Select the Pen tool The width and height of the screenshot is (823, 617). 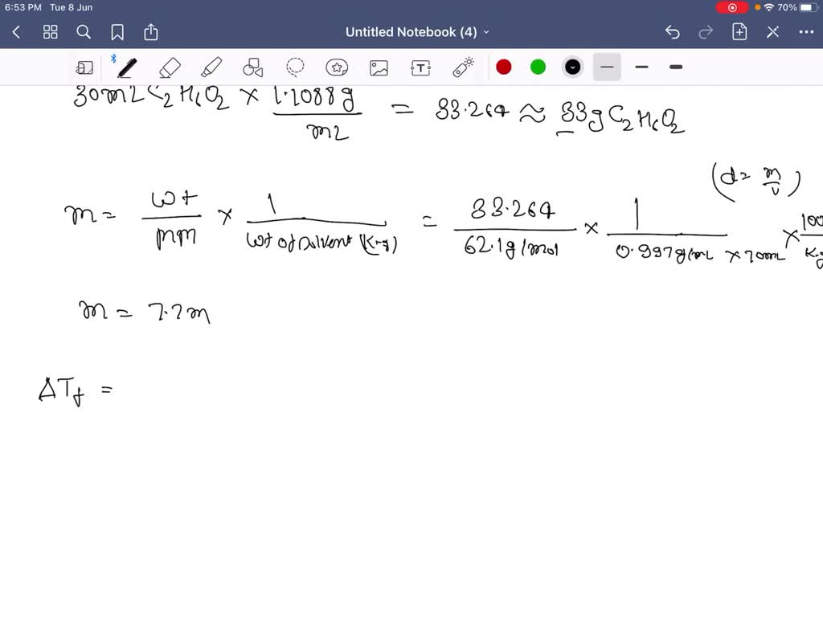pos(127,67)
